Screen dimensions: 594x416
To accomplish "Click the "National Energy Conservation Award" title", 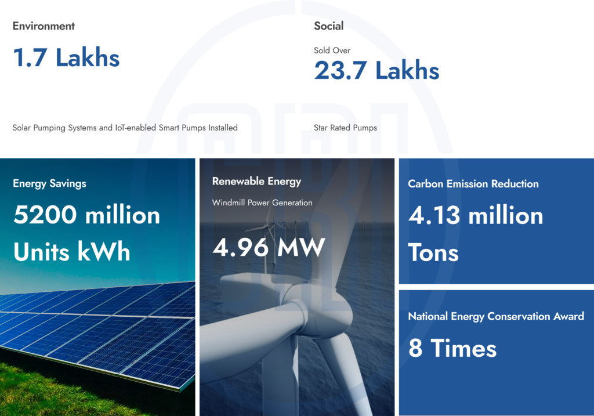I will pos(496,316).
